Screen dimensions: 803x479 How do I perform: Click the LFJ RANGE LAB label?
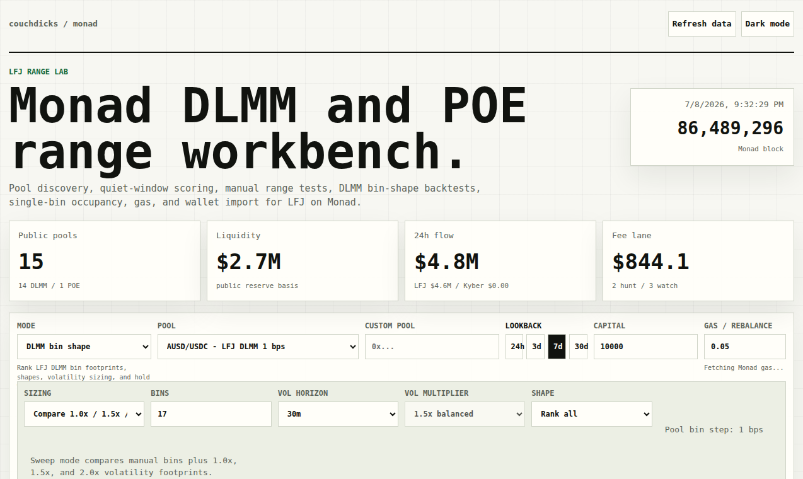point(38,72)
